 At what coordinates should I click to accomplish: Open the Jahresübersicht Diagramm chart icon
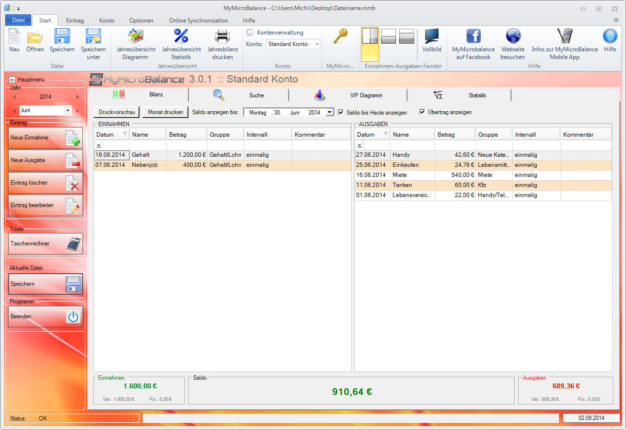pyautogui.click(x=136, y=37)
